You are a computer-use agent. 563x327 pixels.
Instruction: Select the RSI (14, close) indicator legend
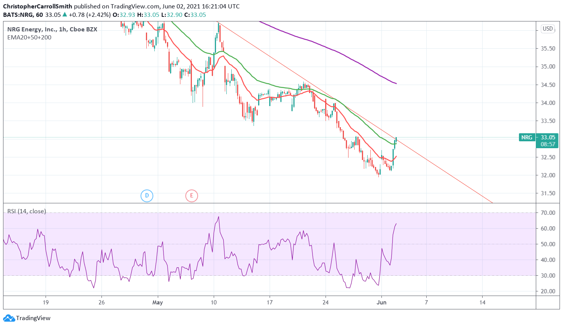coord(26,211)
